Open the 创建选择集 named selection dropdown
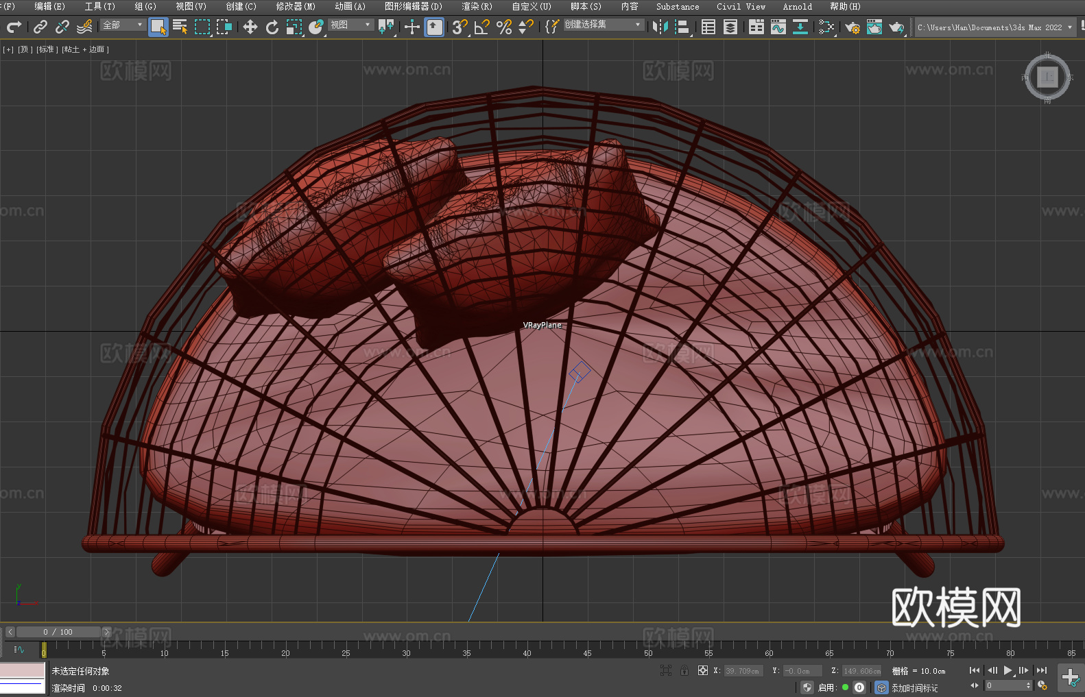 (x=604, y=25)
